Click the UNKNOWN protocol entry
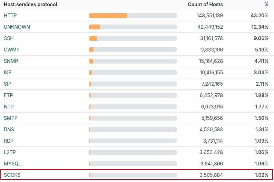274x182 pixels. point(17,27)
